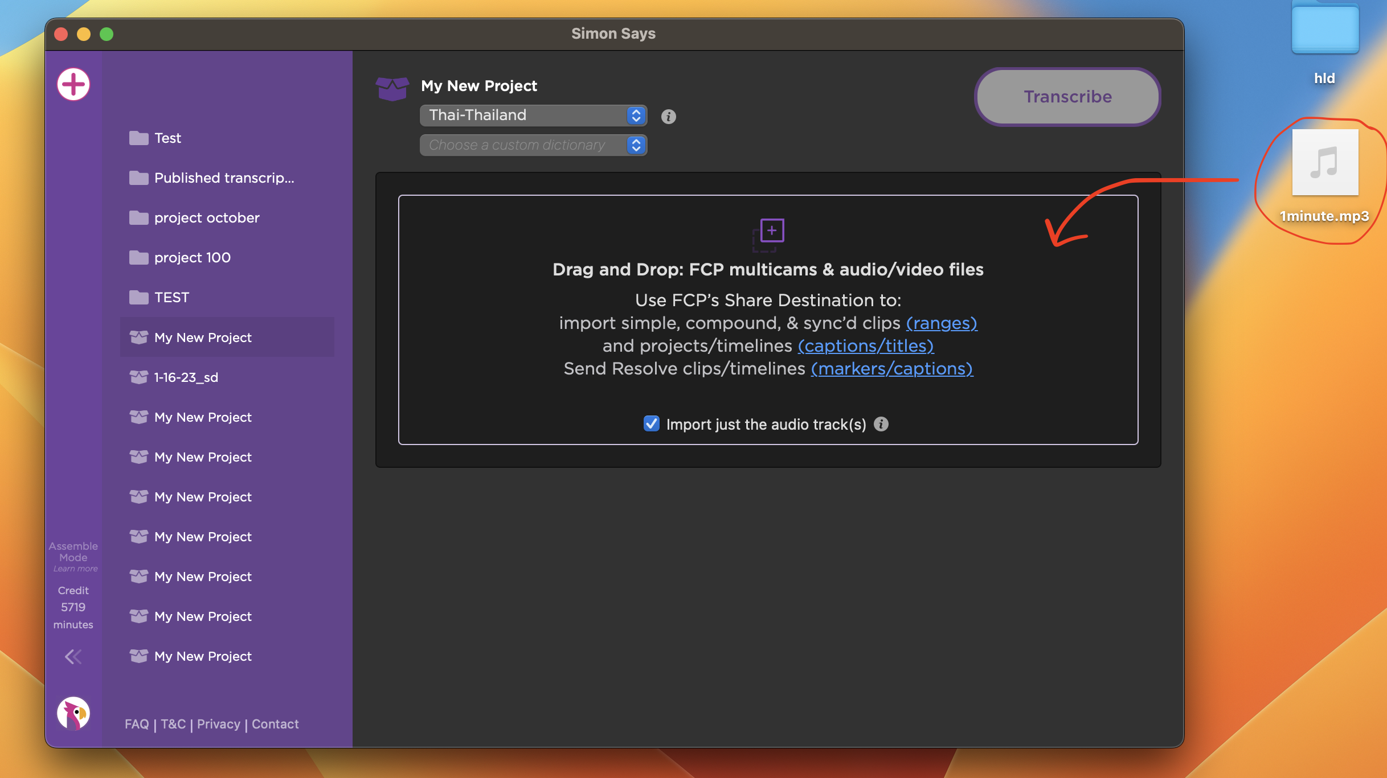Click the My New Project title heading
The height and width of the screenshot is (778, 1387).
[x=479, y=86]
